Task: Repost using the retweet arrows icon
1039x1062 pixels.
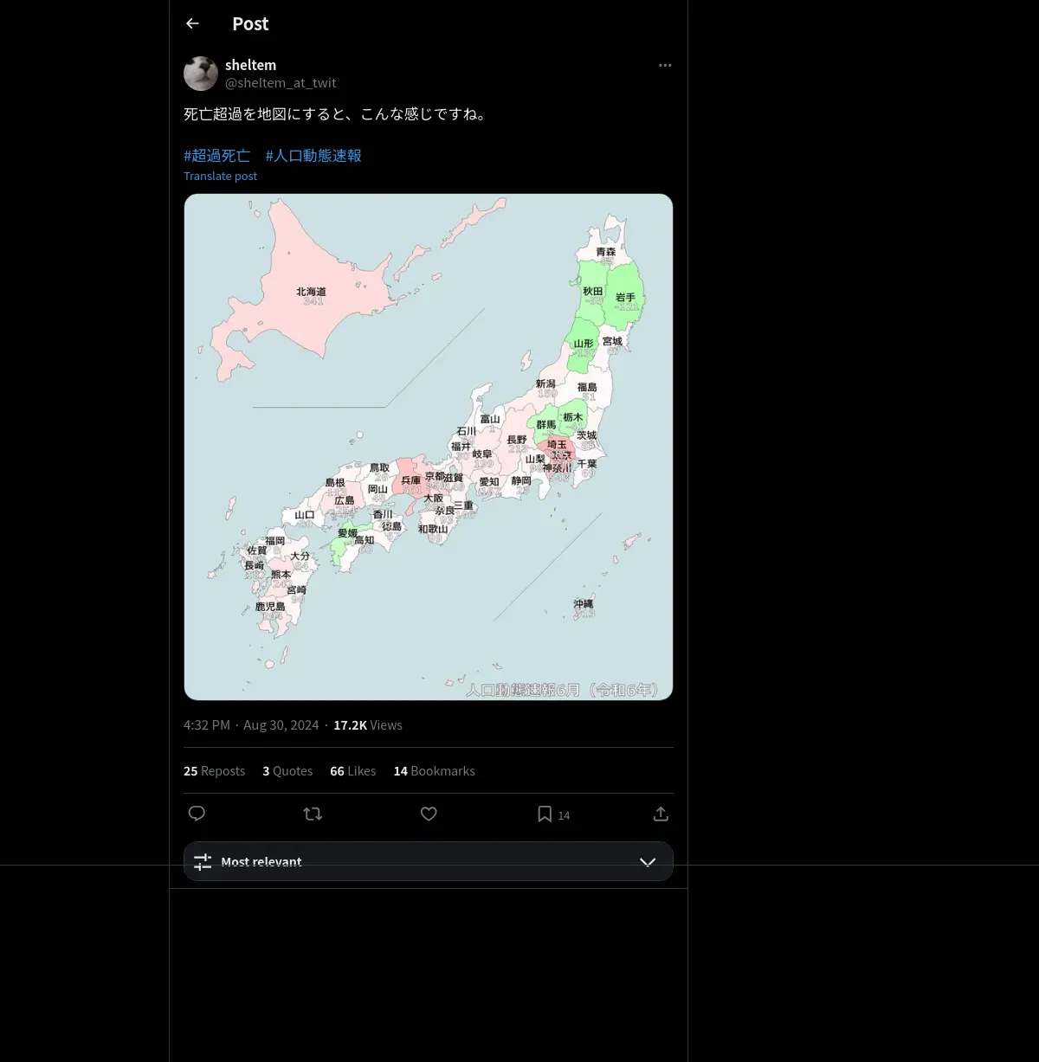Action: click(313, 814)
